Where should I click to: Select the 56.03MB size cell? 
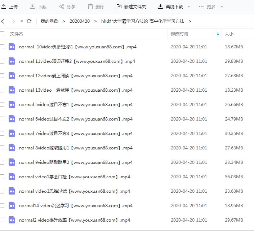234,176
